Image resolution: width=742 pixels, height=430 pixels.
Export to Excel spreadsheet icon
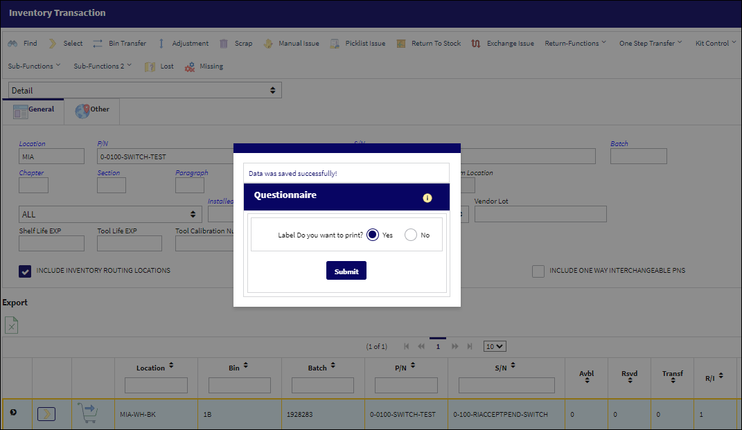click(11, 325)
